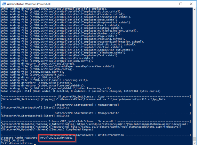Click the '[Authenticating]' PopulateManagedSchema URL line

[94, 124]
